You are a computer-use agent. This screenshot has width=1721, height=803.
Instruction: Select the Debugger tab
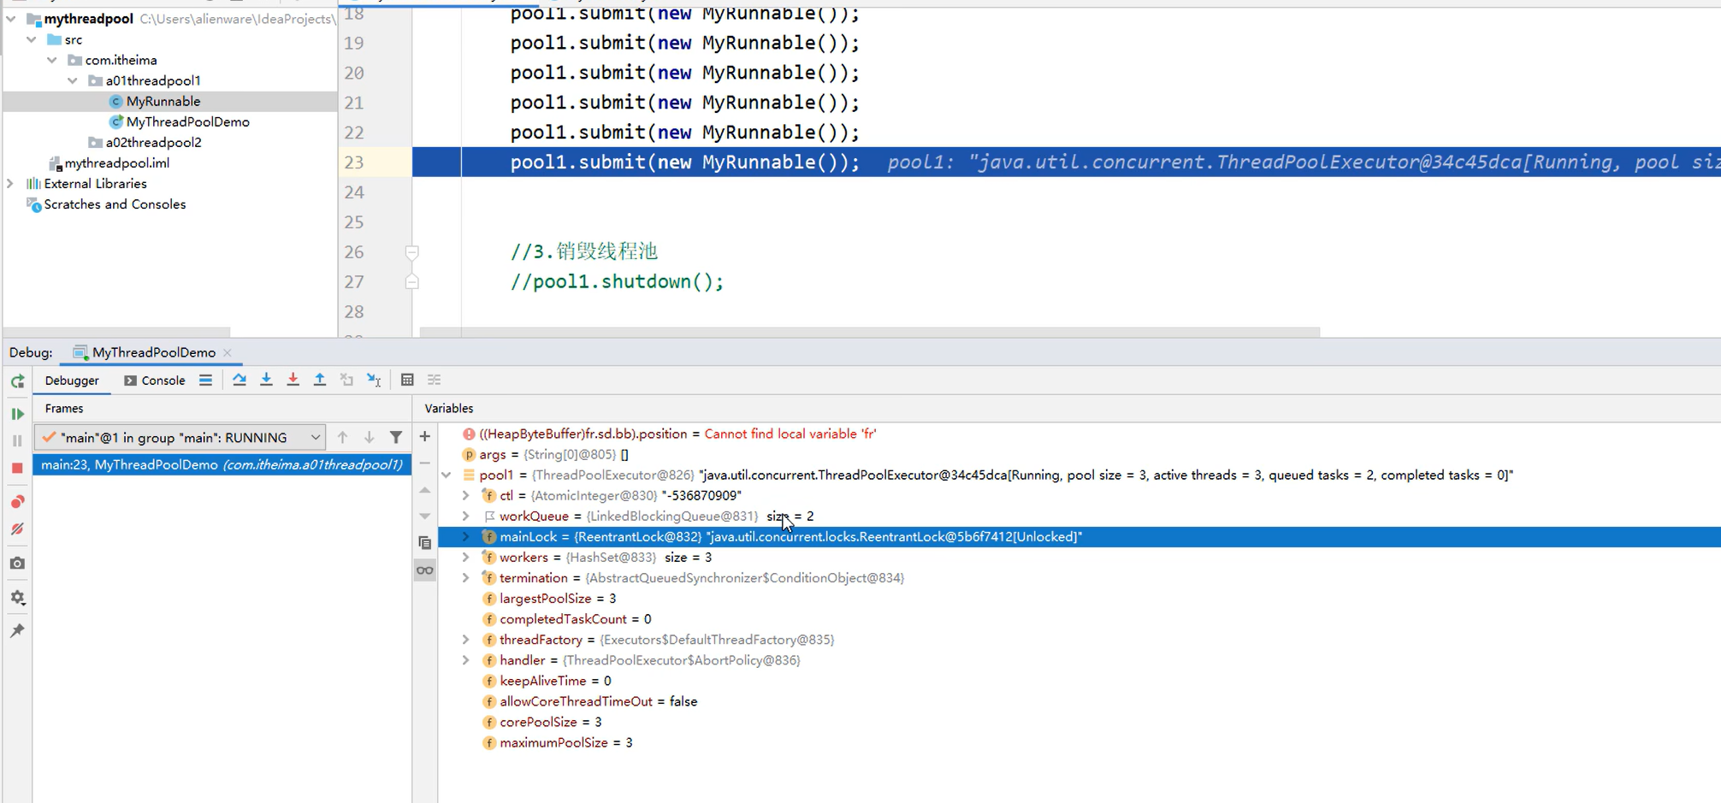71,381
